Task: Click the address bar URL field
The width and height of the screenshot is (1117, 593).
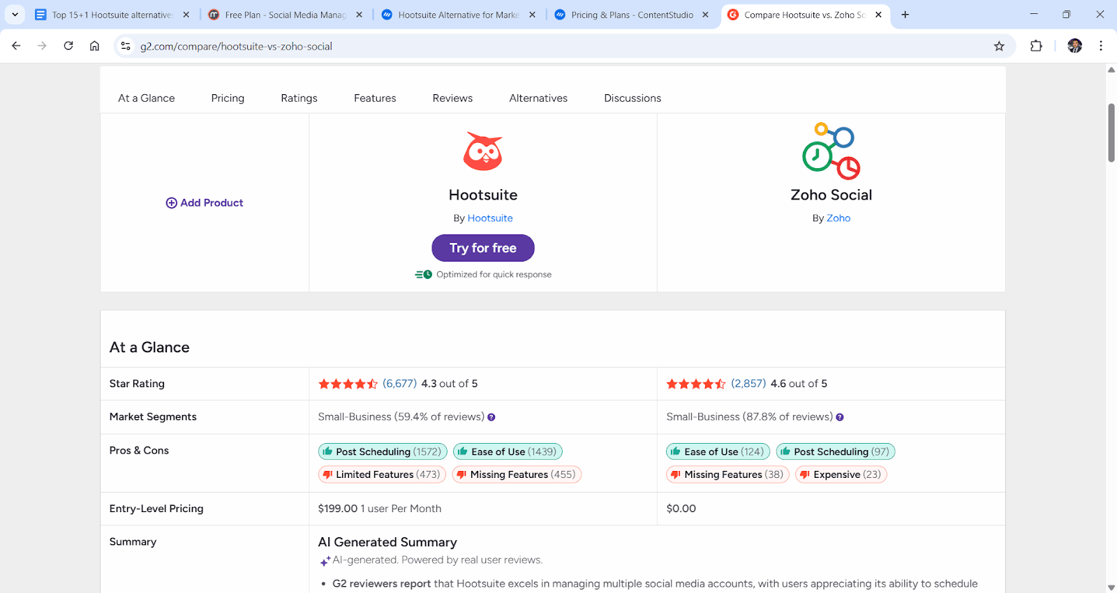Action: tap(489, 46)
